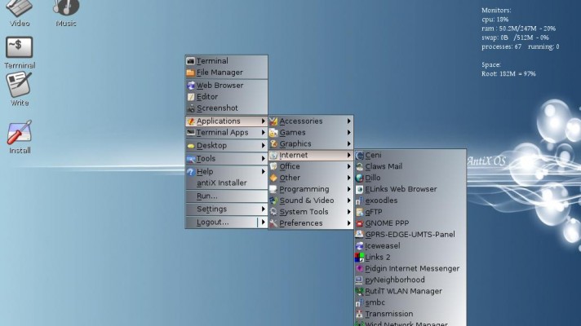Choose Run... from the main menu
The image size is (581, 326).
(226, 196)
